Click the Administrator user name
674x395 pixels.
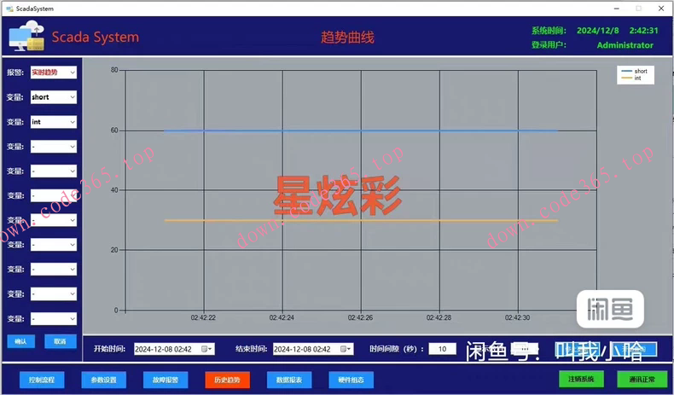625,45
